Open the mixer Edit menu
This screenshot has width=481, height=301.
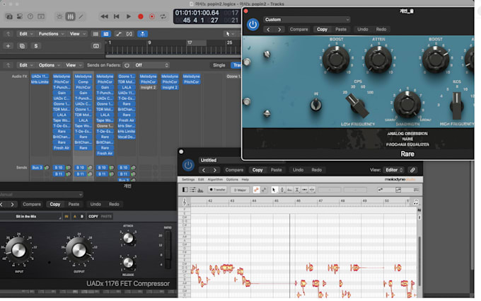pyautogui.click(x=25, y=65)
